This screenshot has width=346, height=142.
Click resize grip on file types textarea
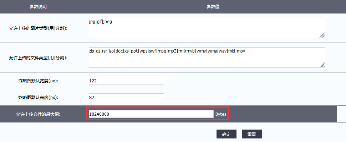pyautogui.click(x=322, y=65)
